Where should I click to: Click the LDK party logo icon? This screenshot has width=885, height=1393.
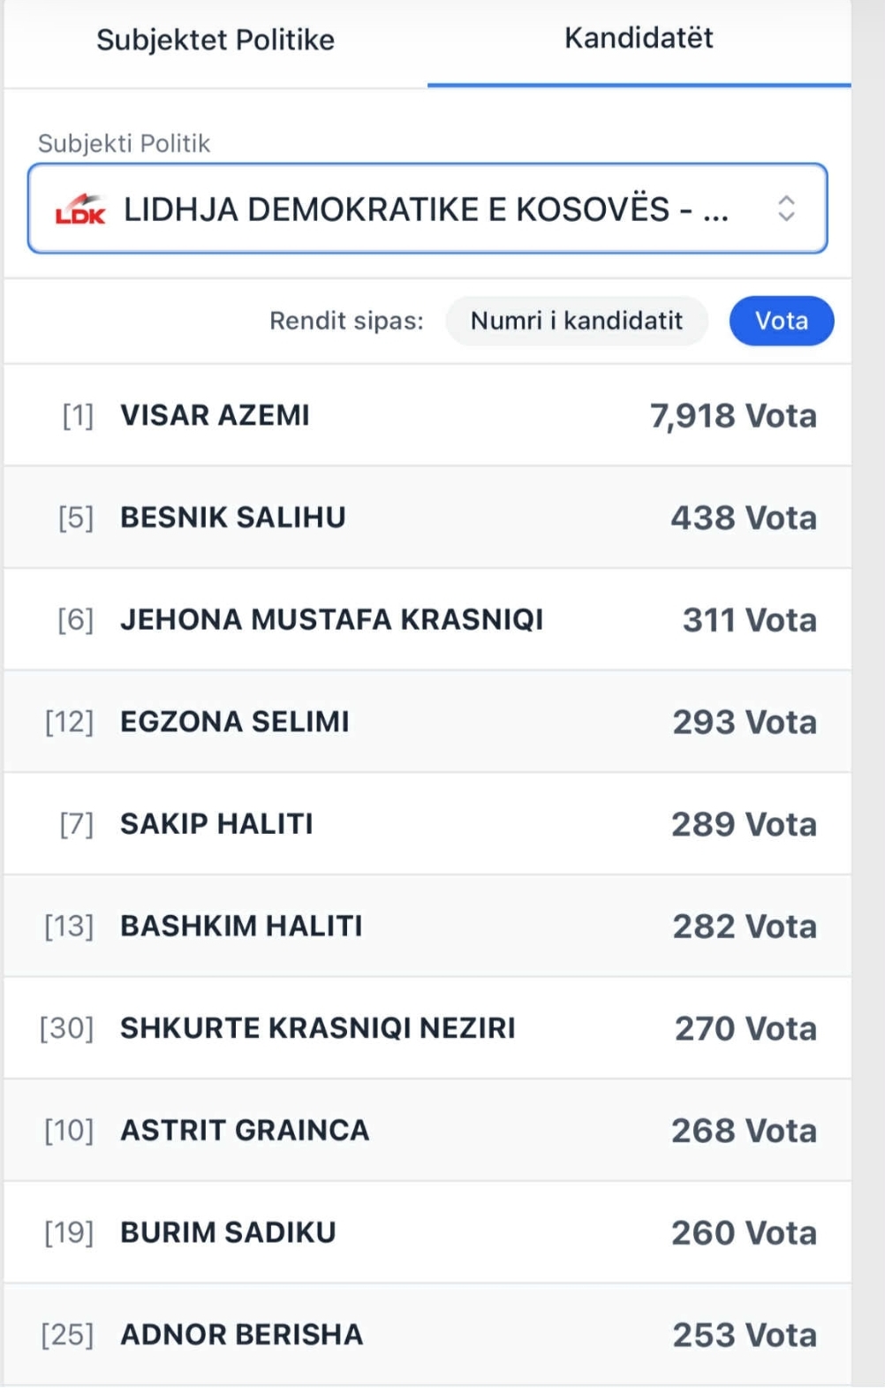(80, 209)
